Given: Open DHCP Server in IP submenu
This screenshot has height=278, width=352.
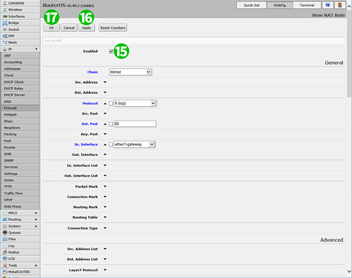Looking at the screenshot, I should [20, 95].
